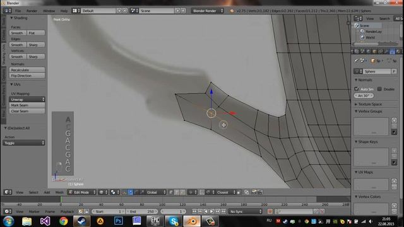
Task: Switch to the Modifiers wrench tab icon
Action: (386, 52)
